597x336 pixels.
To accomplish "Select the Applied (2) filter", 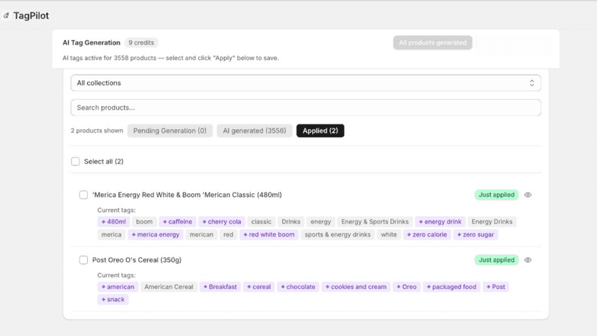I will (320, 131).
